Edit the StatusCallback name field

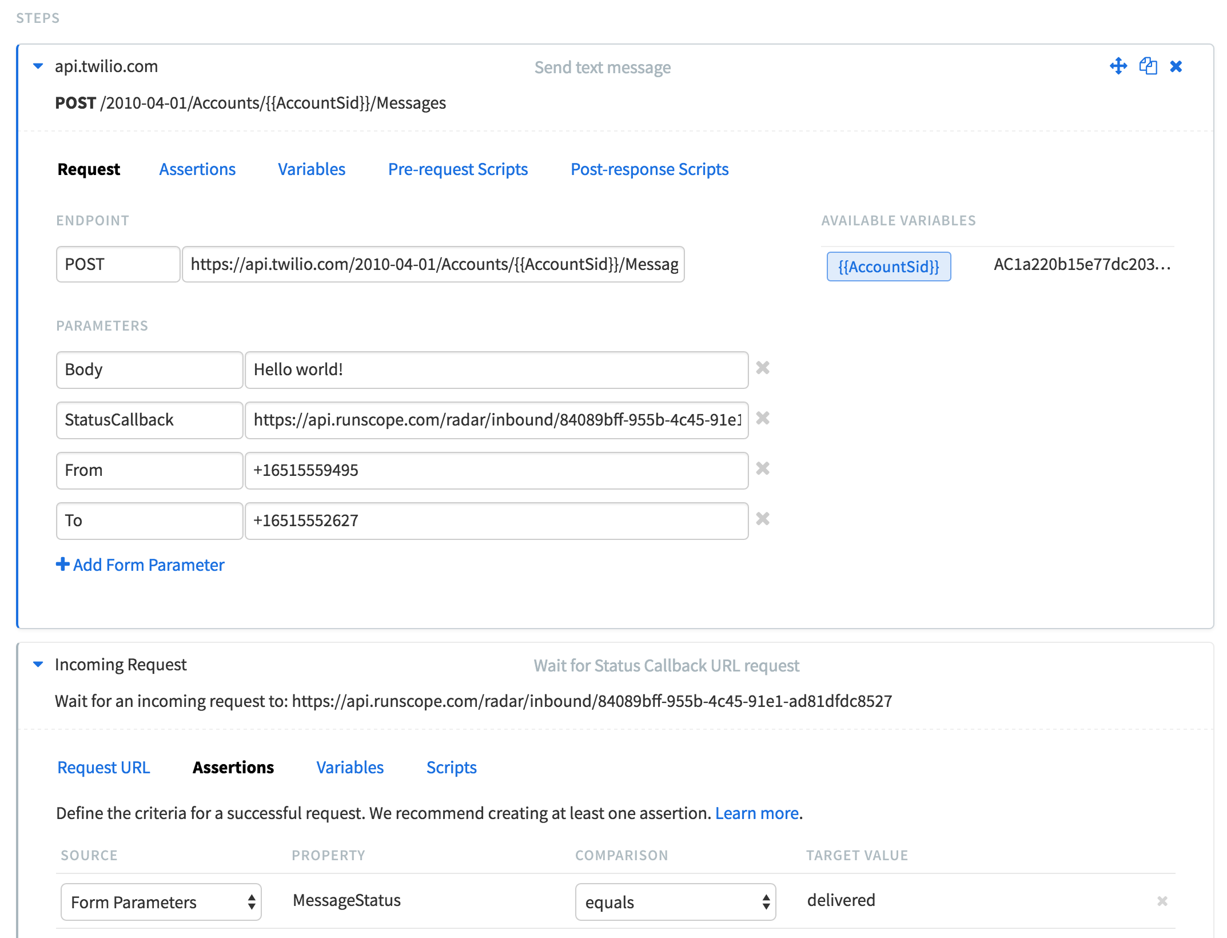[150, 420]
